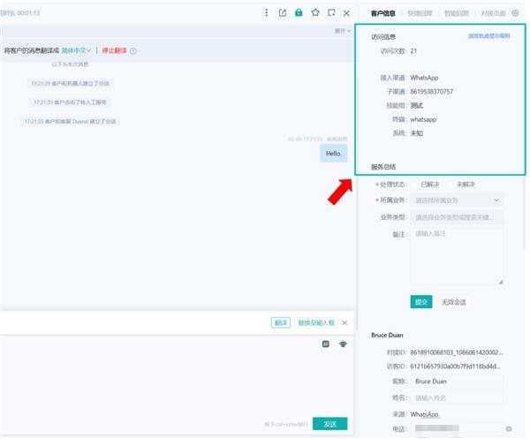Open the 所属业务 select dropdown

click(457, 201)
